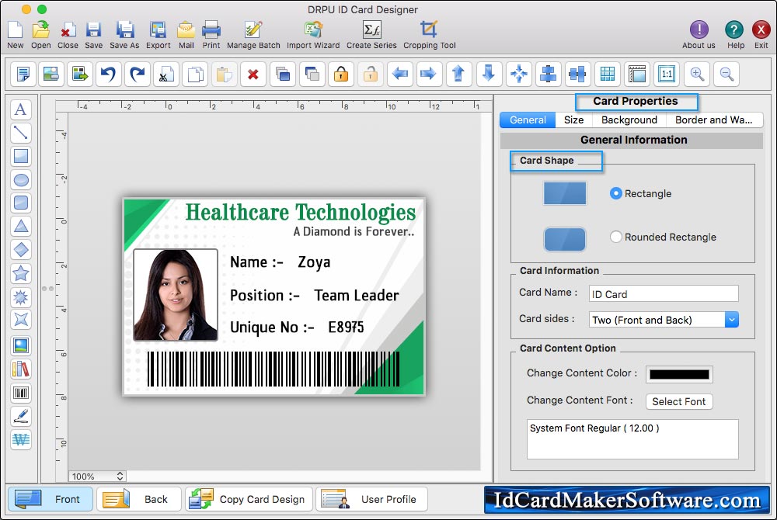
Task: Select the Ellipse shape tool
Action: tap(21, 180)
